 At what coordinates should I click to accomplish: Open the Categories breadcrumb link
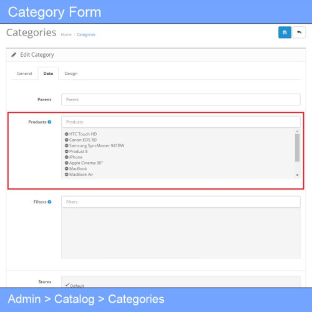pyautogui.click(x=86, y=34)
